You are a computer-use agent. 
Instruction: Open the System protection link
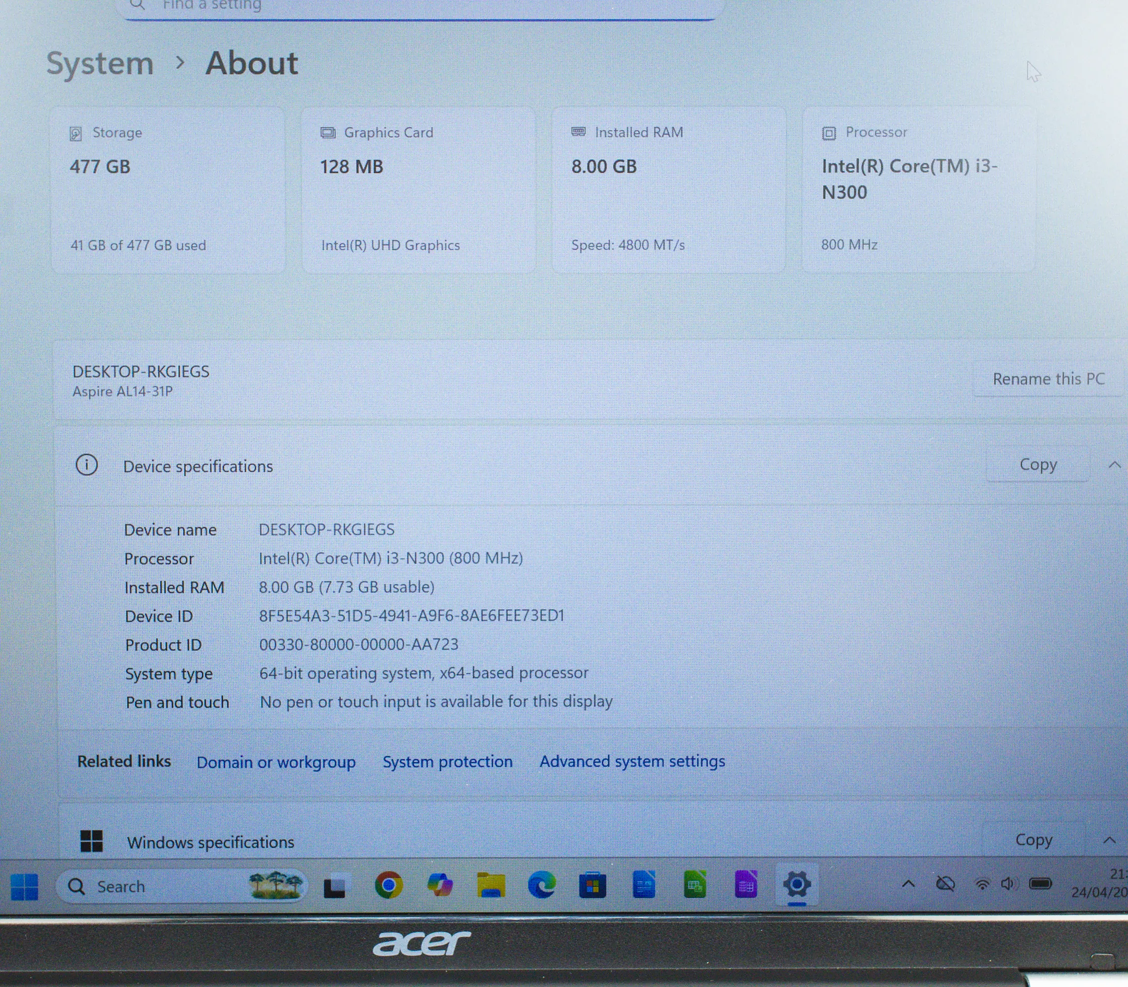(447, 762)
